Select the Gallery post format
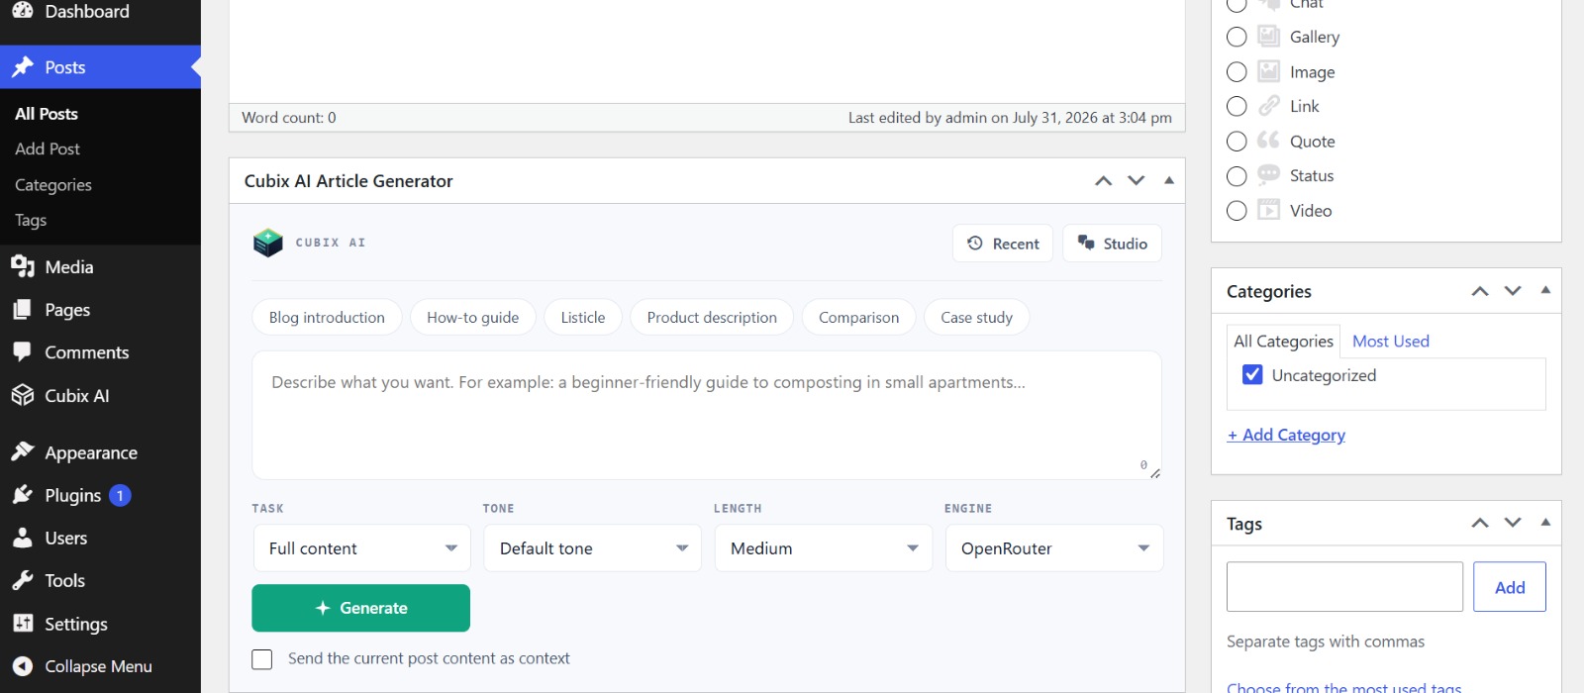1584x693 pixels. point(1237,37)
